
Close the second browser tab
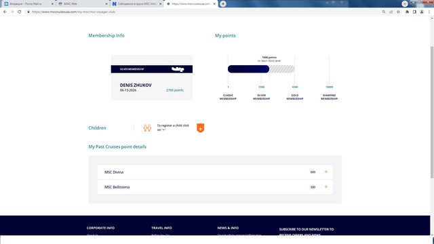(106, 4)
